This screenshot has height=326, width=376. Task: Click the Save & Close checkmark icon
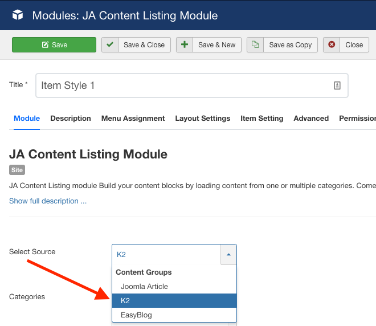tap(110, 45)
